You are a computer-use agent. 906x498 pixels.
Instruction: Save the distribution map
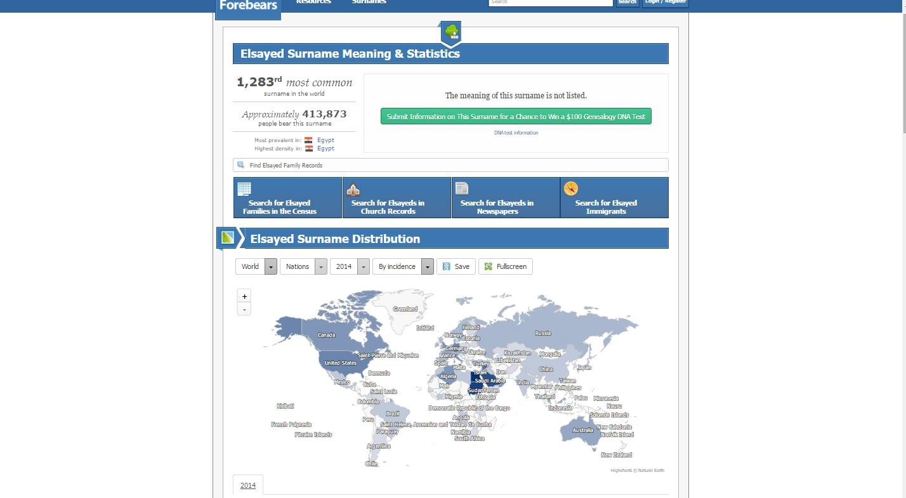456,266
